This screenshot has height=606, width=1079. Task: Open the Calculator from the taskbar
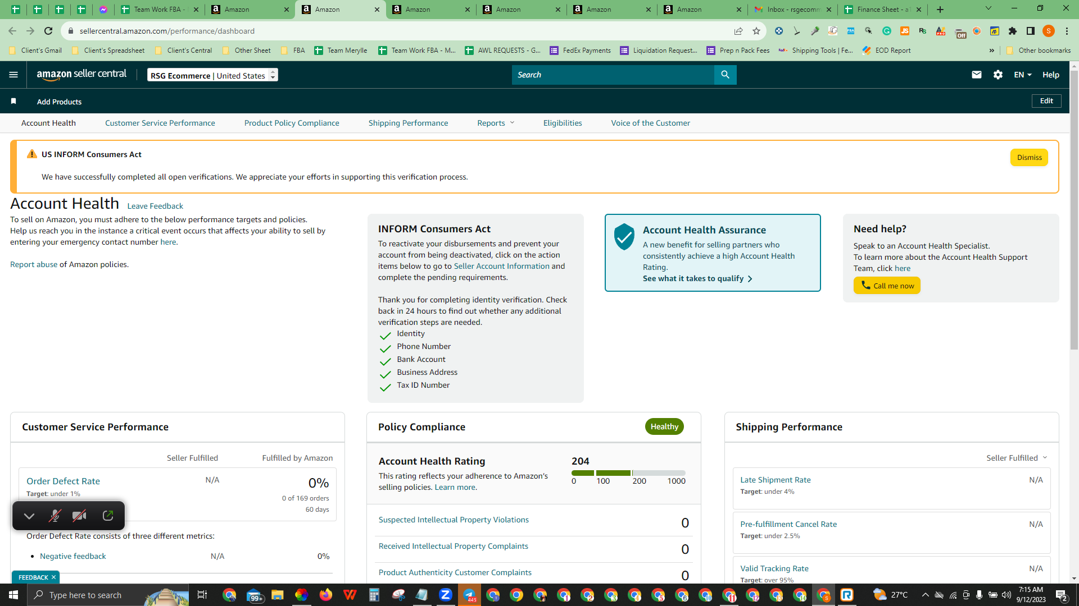(374, 595)
